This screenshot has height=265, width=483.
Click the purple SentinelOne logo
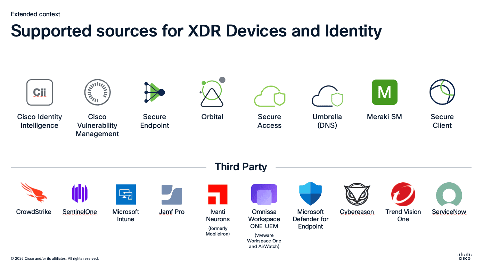point(80,193)
